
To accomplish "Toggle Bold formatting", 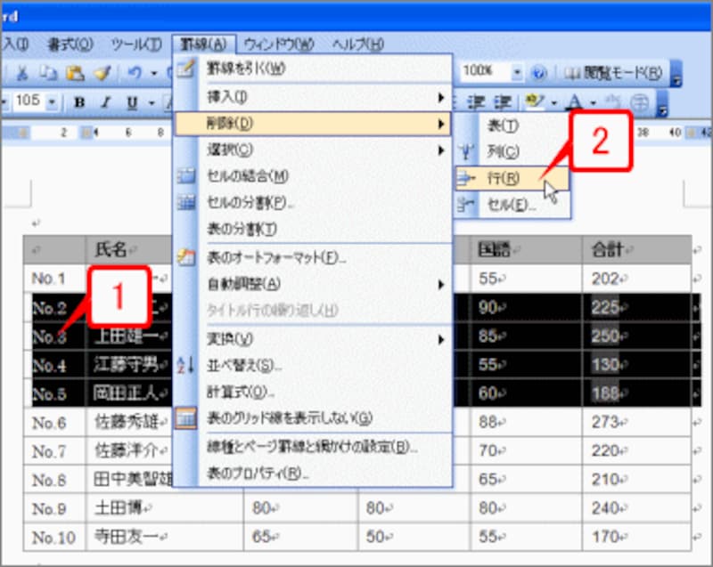I will click(79, 102).
